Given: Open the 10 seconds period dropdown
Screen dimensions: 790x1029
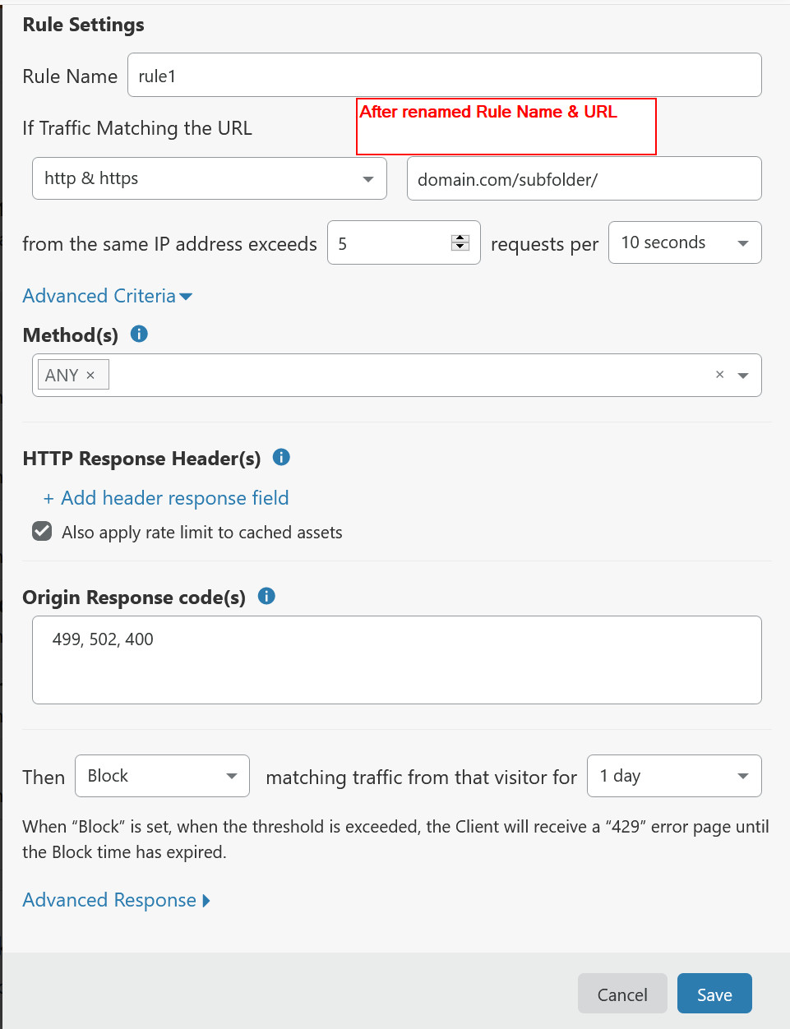Looking at the screenshot, I should click(x=684, y=242).
